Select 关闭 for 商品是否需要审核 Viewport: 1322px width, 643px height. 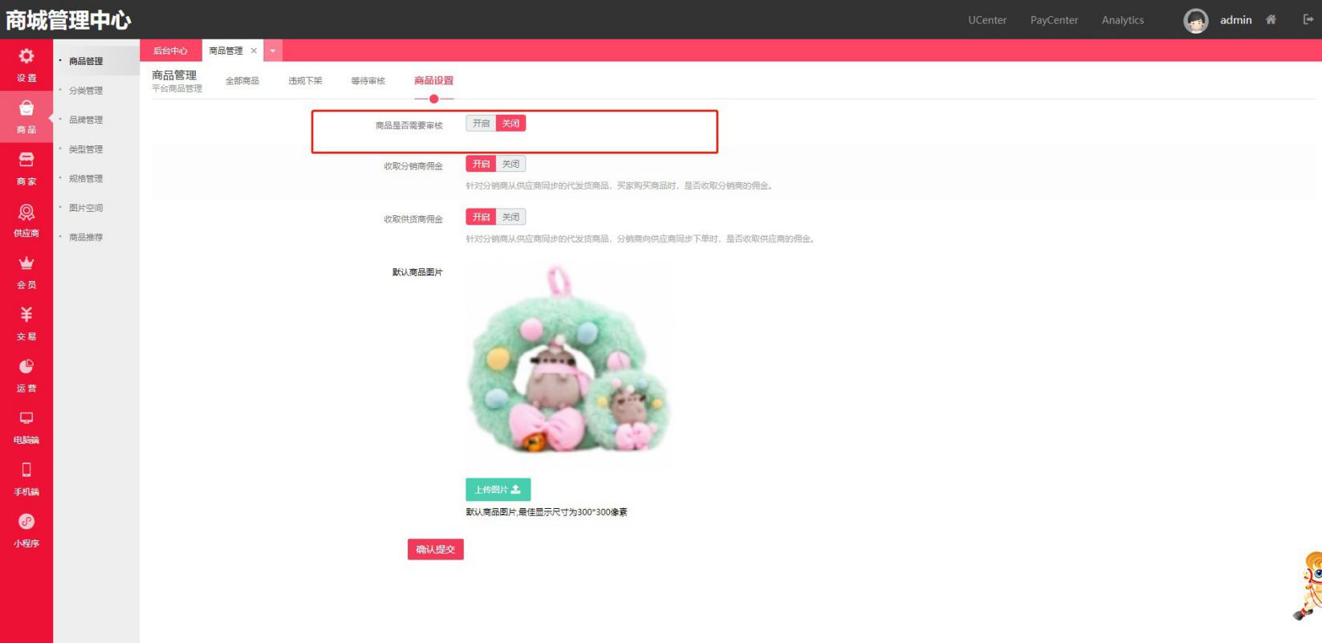(x=510, y=124)
